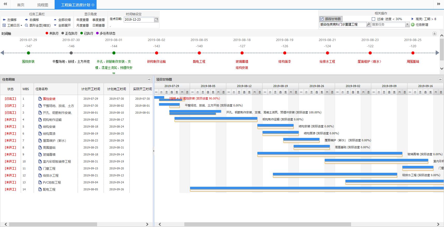The width and height of the screenshot is (444, 227).
Task: Click the magnifier icon beside the project name
Action: pyautogui.click(x=368, y=24)
